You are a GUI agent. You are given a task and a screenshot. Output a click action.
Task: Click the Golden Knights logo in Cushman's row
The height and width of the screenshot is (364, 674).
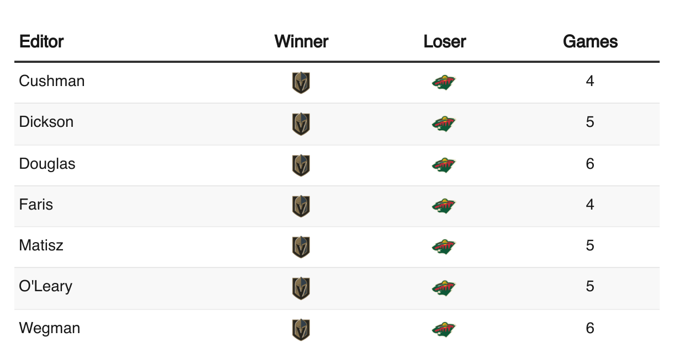301,83
